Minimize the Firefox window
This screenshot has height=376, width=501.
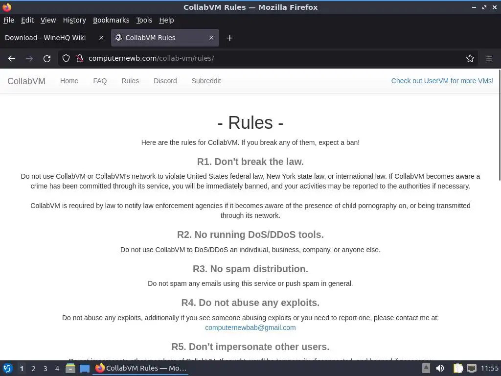point(474,7)
